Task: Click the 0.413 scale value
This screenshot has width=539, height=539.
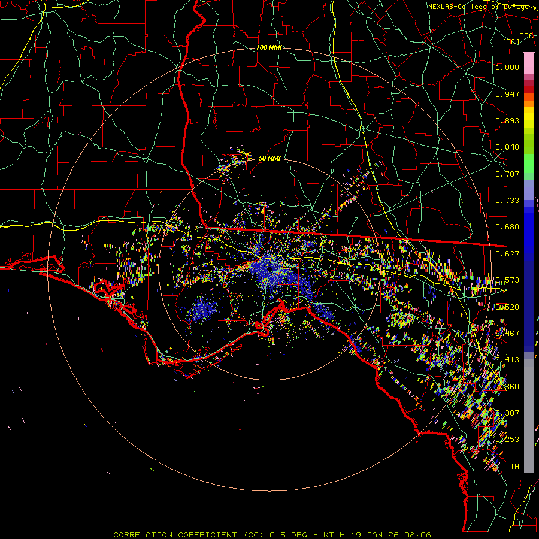Action: click(x=507, y=359)
